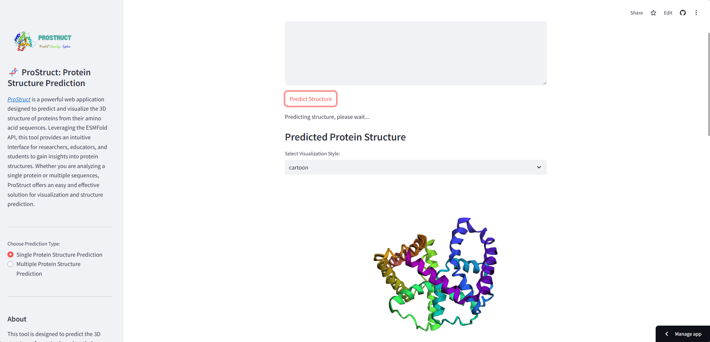
Task: Open the Select Visualization Style combo box
Action: pos(410,167)
